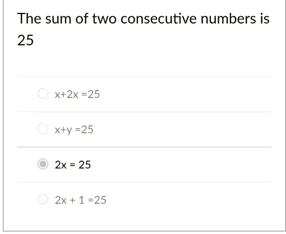Click the answer label text 2x = 25

click(73, 165)
